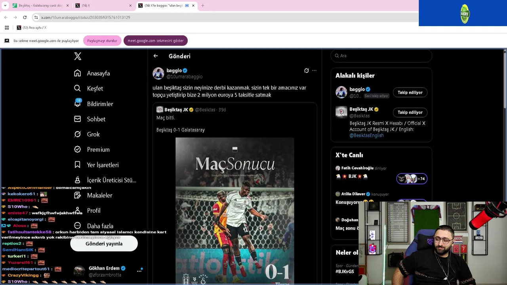Click the Grok explain icon on post
The width and height of the screenshot is (507, 285).
point(306,70)
